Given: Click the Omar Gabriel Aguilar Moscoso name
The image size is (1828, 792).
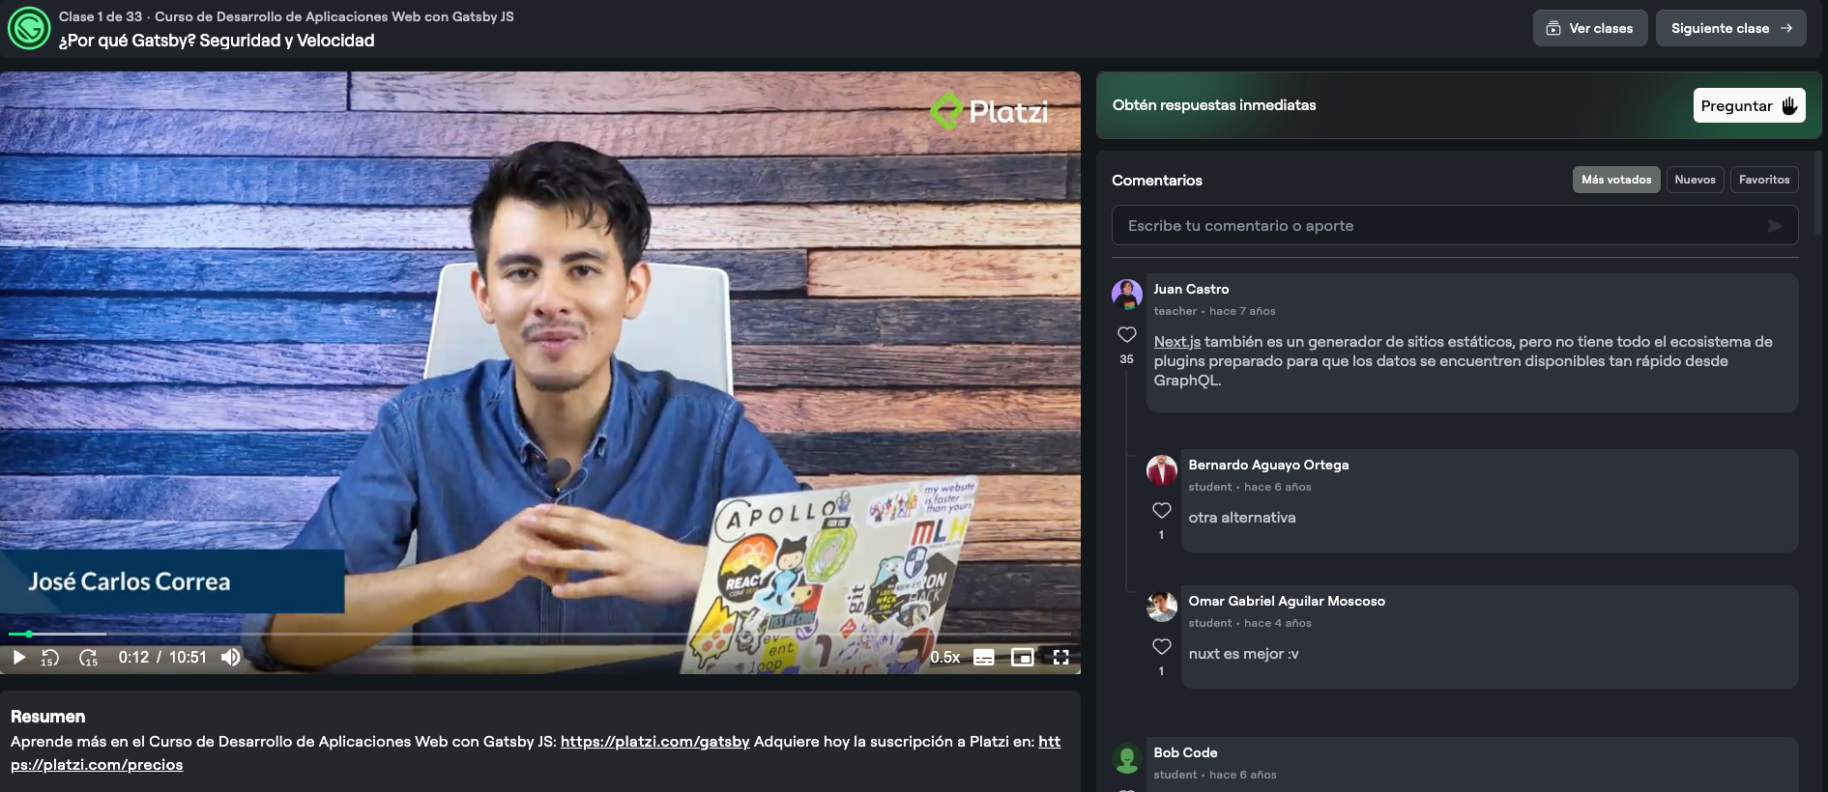Looking at the screenshot, I should point(1287,601).
